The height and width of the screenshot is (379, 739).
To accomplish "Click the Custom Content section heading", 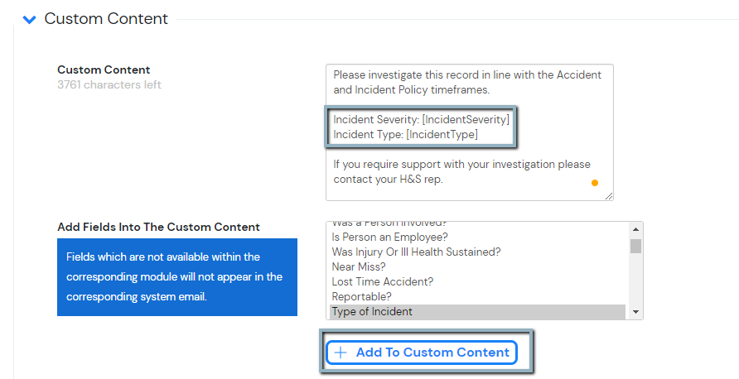I will click(x=106, y=18).
